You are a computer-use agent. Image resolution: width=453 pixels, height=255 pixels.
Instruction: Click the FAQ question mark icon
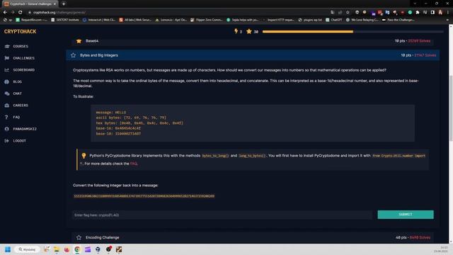(6, 118)
